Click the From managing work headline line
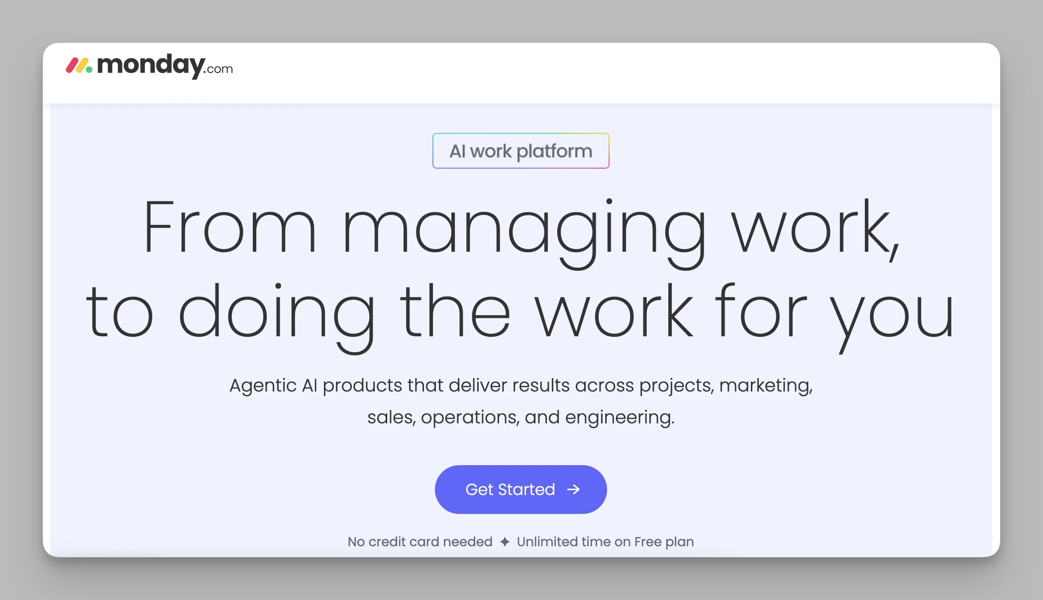This screenshot has height=600, width=1043. pos(521,228)
